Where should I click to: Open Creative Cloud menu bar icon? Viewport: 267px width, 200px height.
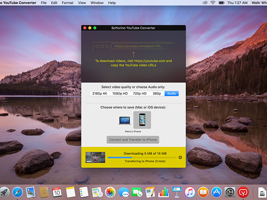point(205,3)
